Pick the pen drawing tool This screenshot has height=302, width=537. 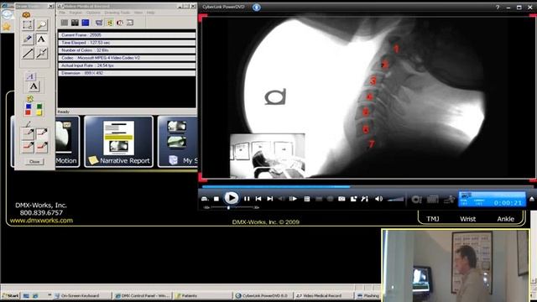click(x=28, y=39)
